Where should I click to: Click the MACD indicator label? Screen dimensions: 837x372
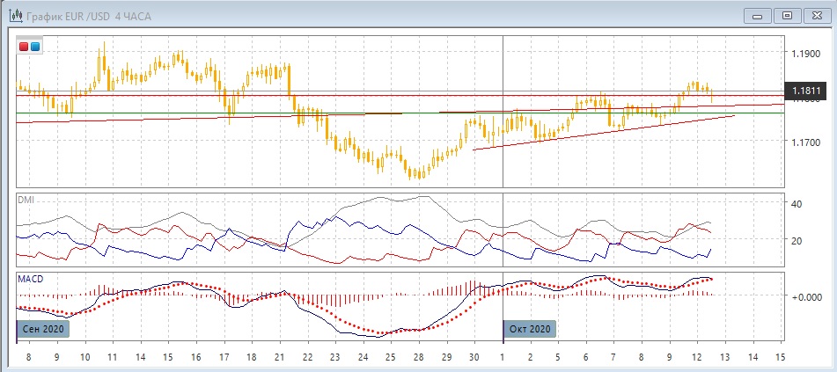click(x=30, y=279)
